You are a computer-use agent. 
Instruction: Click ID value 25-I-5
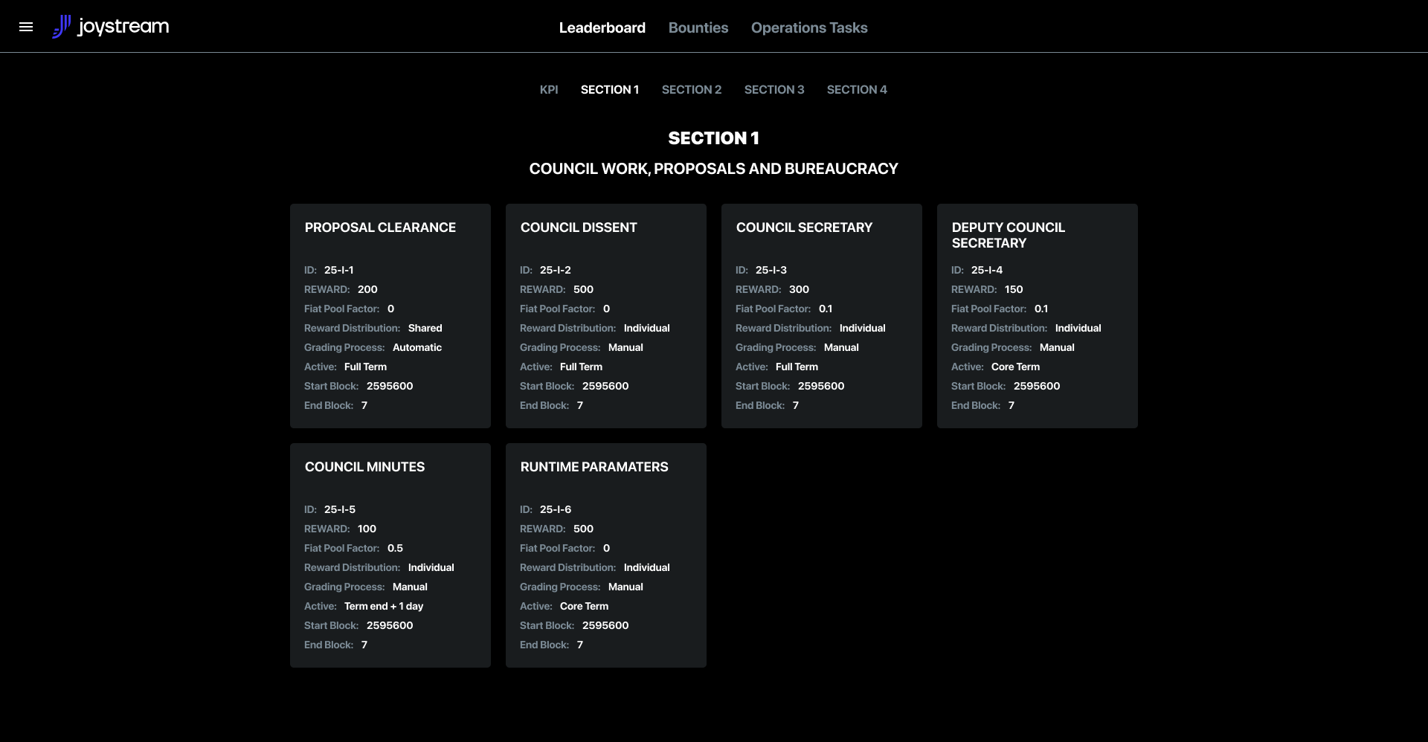tap(340, 509)
